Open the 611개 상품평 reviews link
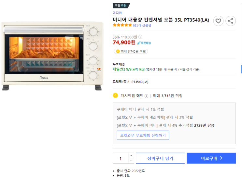 point(142,25)
